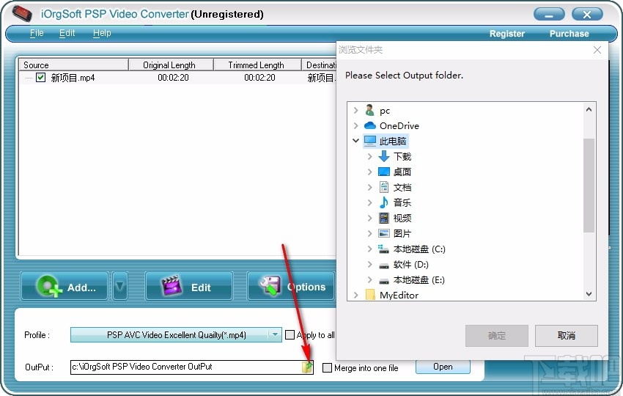This screenshot has height=396, width=623.
Task: Click the browse output folder icon
Action: point(307,367)
